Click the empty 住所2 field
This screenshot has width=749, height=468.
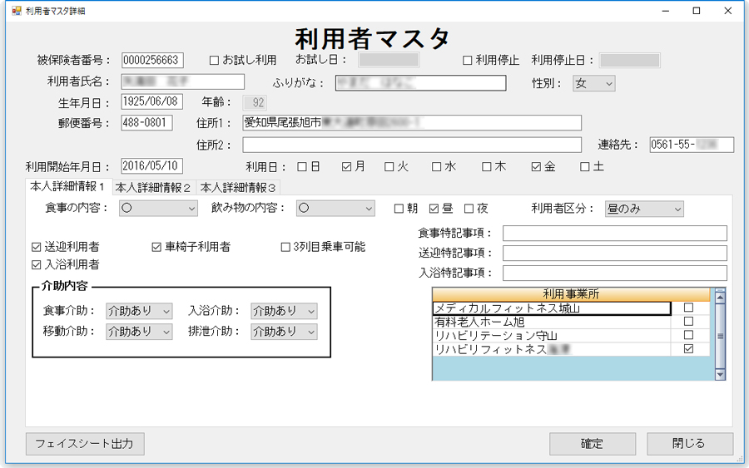point(412,145)
